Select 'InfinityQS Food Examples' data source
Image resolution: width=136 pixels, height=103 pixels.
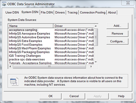[26, 45]
